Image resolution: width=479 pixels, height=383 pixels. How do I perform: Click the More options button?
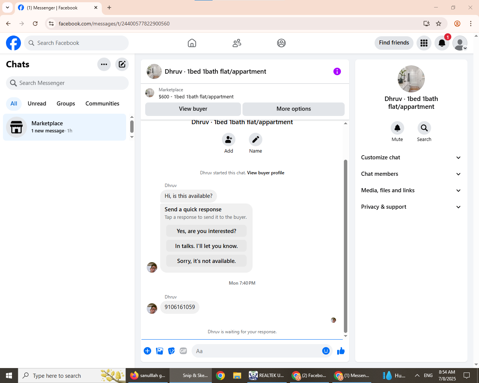point(294,109)
